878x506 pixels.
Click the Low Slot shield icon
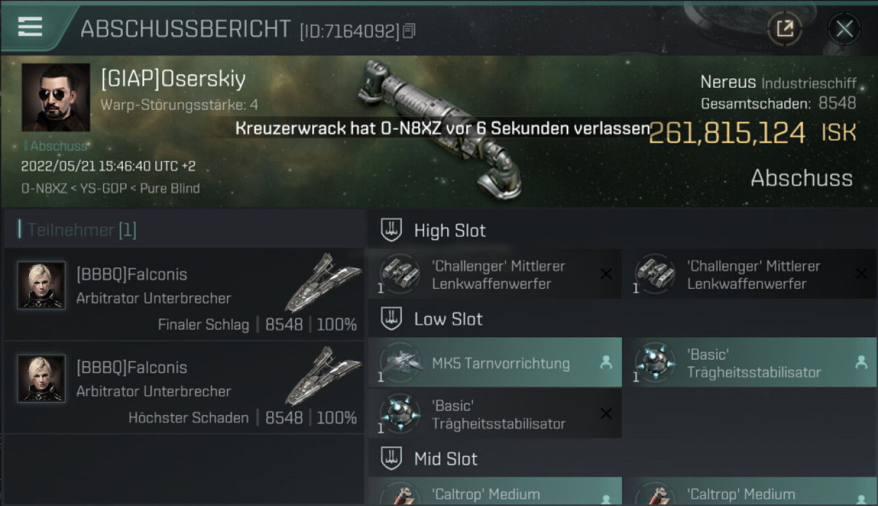click(x=391, y=318)
